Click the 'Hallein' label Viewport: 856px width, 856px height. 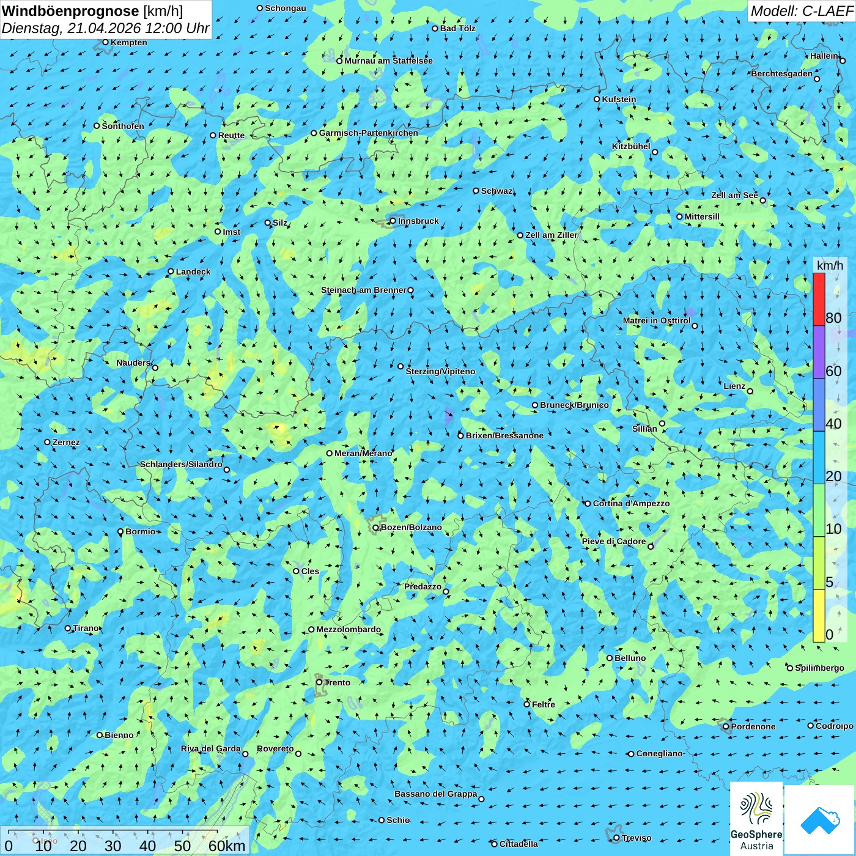click(824, 56)
